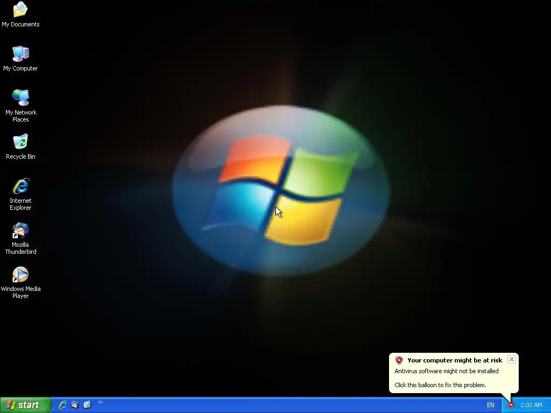Viewport: 551px width, 413px height.
Task: Click Show Desktop icon in Quick Launch
Action: [x=87, y=405]
